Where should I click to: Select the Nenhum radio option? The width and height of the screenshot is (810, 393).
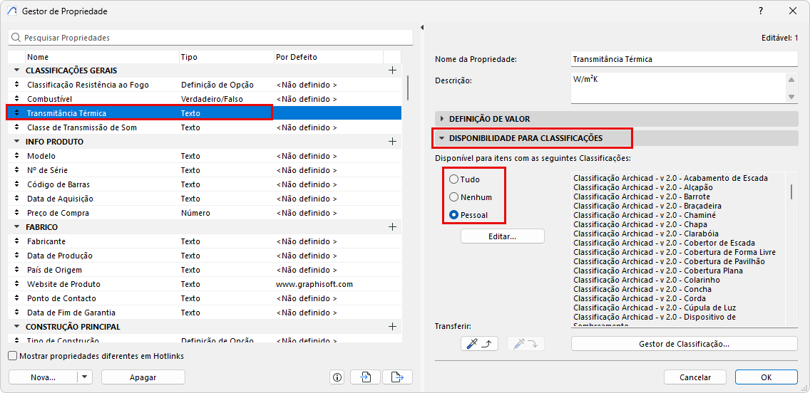(x=453, y=197)
